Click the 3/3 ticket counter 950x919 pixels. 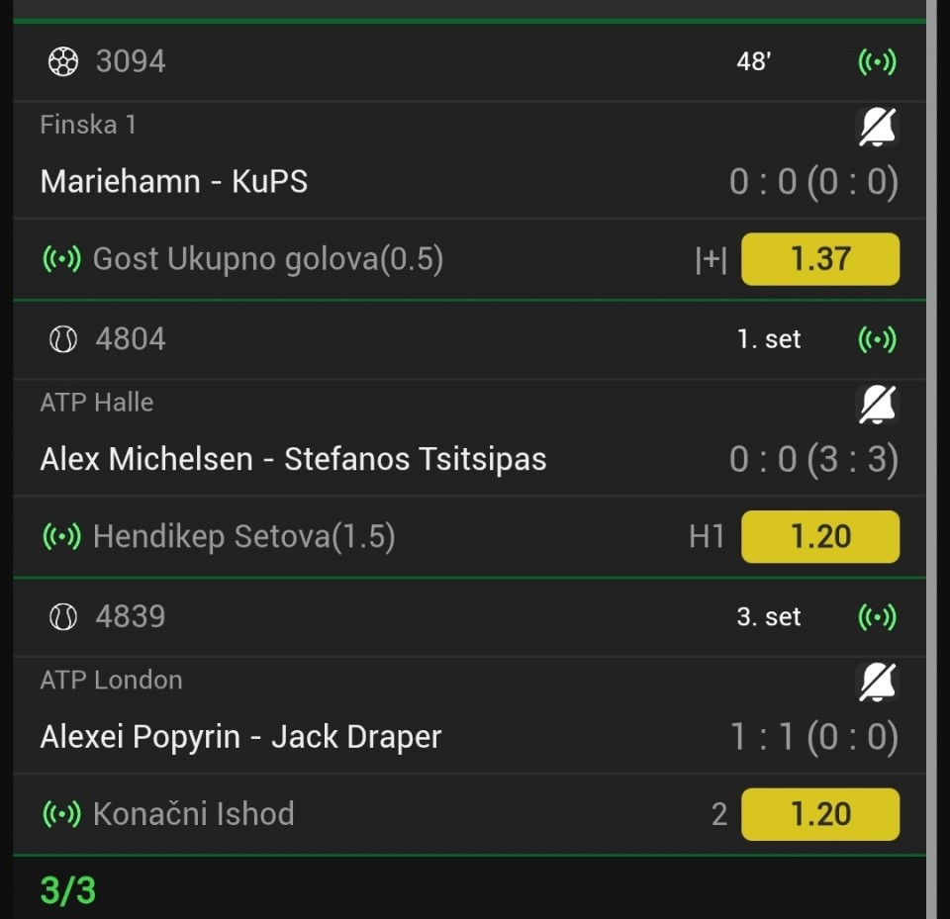pos(68,890)
